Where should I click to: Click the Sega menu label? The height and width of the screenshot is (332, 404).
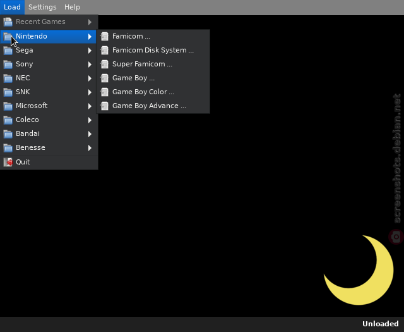pyautogui.click(x=25, y=51)
